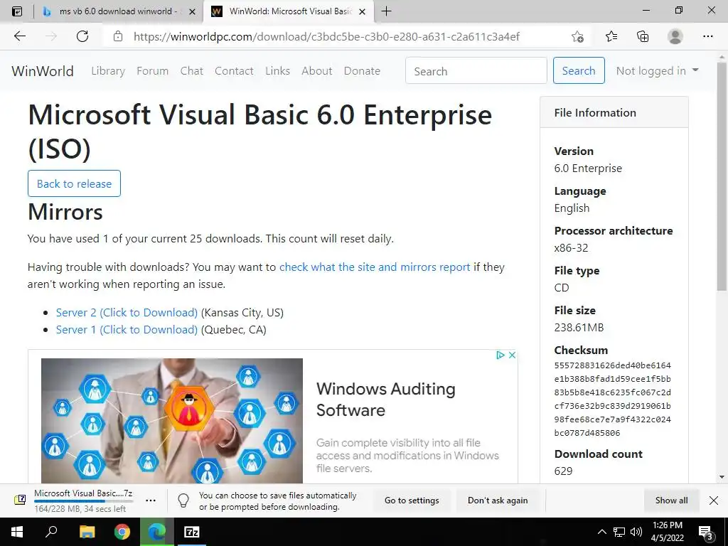Switch to ms vb 6.0 download tab

coord(119,11)
